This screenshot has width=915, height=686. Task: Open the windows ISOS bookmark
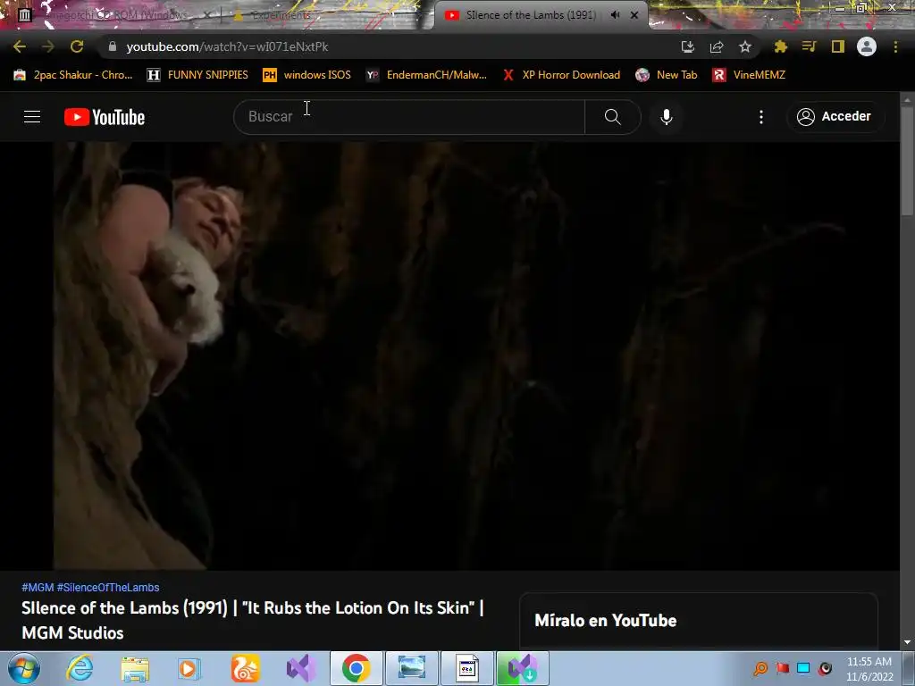pyautogui.click(x=307, y=75)
